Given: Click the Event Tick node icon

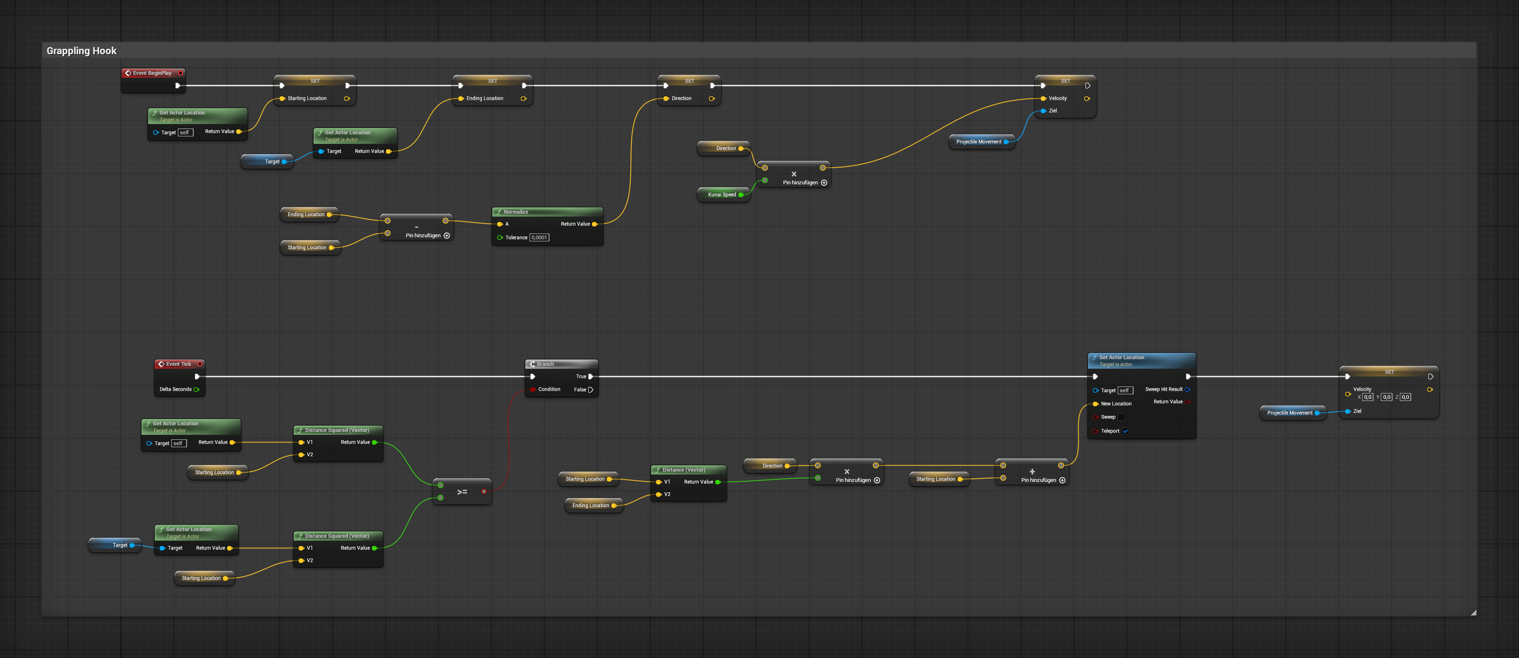Looking at the screenshot, I should tap(161, 364).
